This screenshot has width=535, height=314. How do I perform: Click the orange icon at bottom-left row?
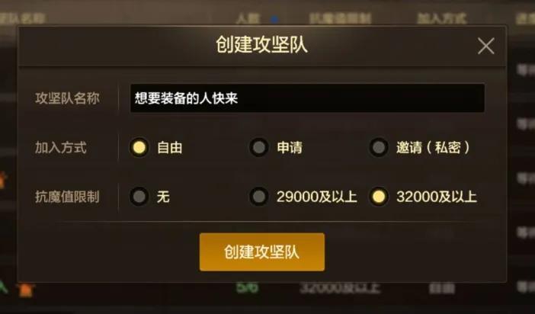(x=26, y=290)
